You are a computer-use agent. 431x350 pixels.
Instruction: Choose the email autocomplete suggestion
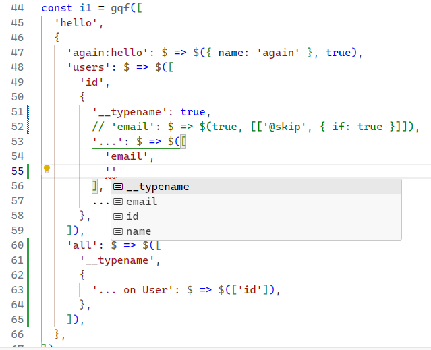tap(256, 202)
